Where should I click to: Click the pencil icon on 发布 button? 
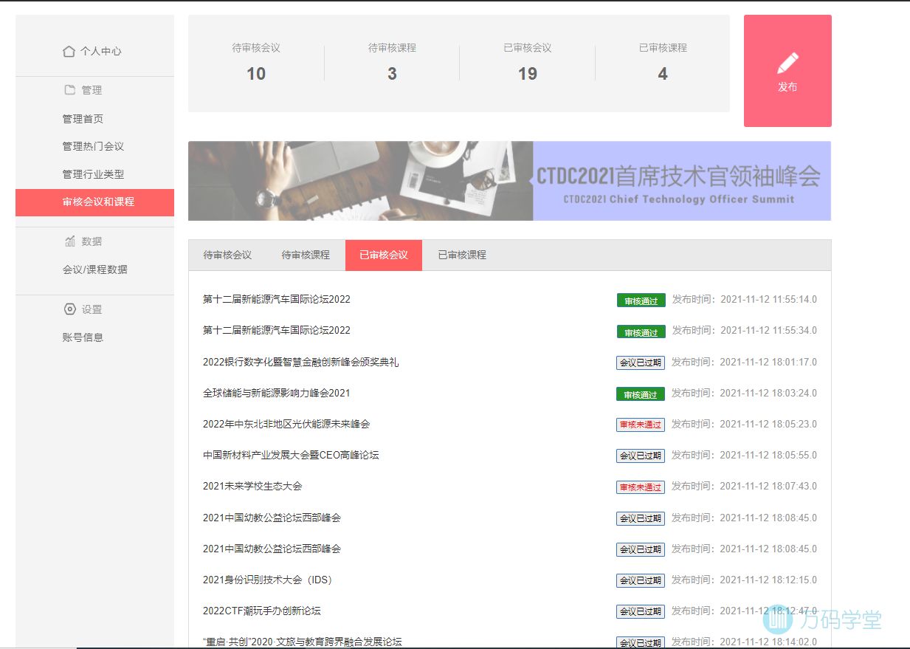787,63
